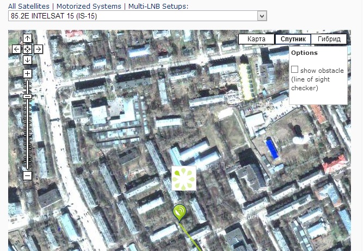This screenshot has width=364, height=251.
Task: Click the white flower logo tile
Action: coord(183,178)
